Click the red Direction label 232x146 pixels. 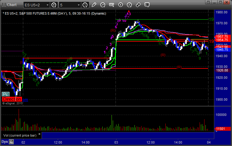click(12, 99)
